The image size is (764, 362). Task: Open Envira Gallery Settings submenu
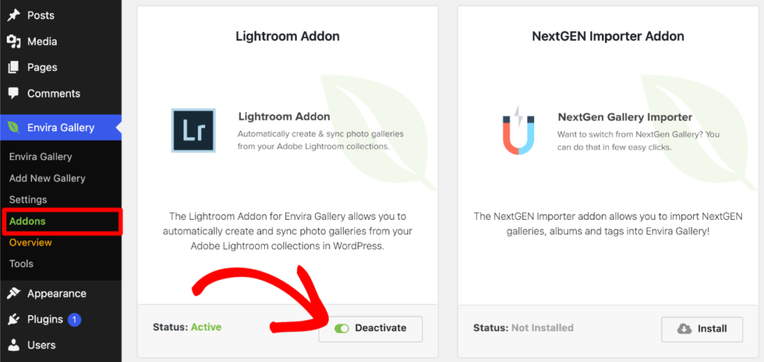pos(28,200)
